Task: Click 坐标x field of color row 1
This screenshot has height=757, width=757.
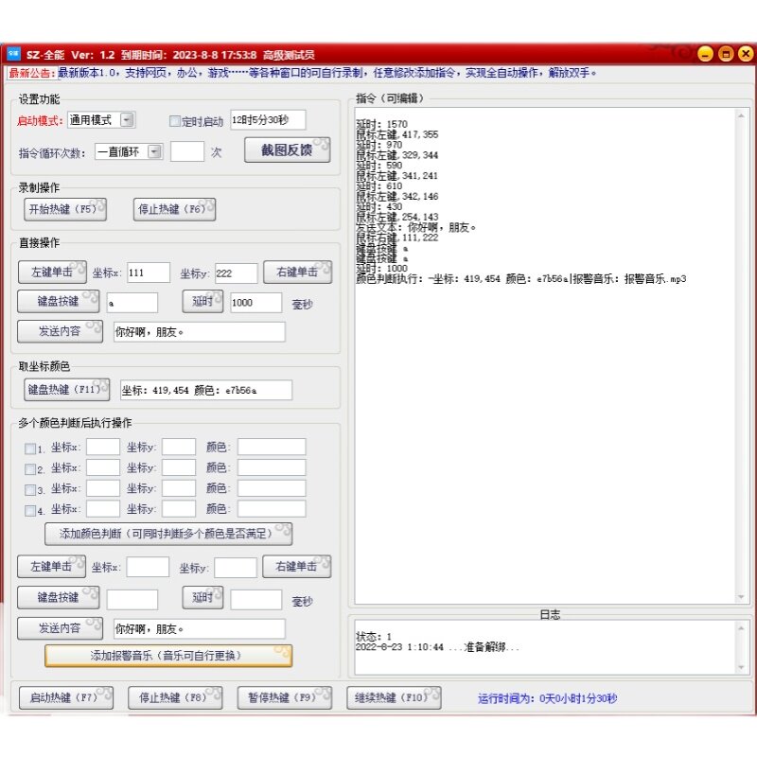Action: point(103,447)
